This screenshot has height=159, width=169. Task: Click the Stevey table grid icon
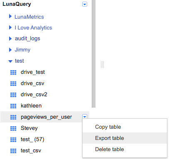tap(13, 128)
